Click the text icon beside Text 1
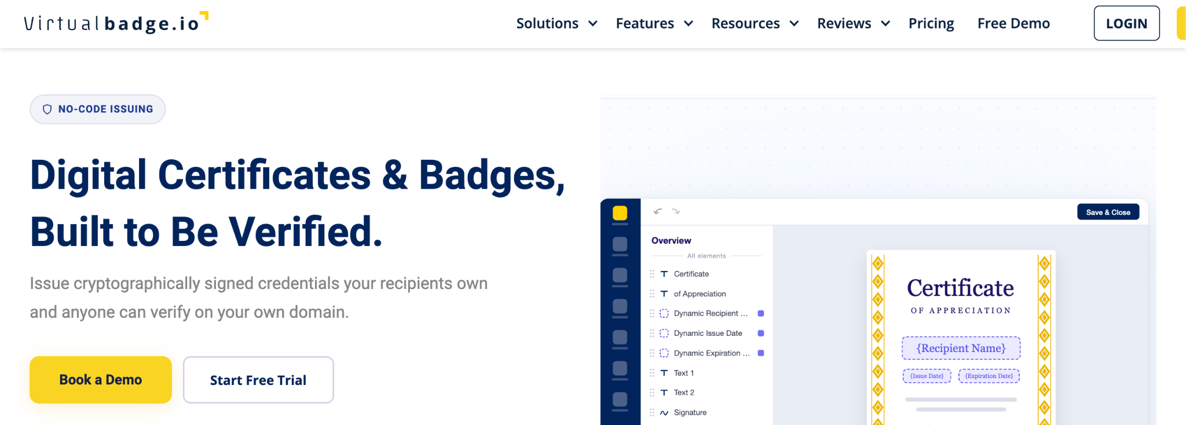Viewport: 1186px width, 425px height. tap(664, 373)
